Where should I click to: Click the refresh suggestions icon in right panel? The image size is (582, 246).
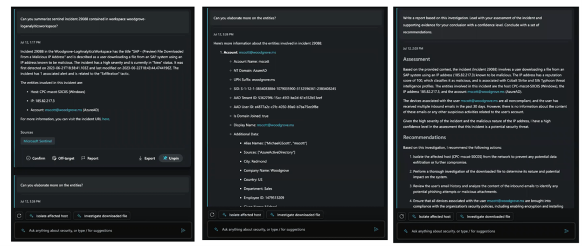pos(401,216)
